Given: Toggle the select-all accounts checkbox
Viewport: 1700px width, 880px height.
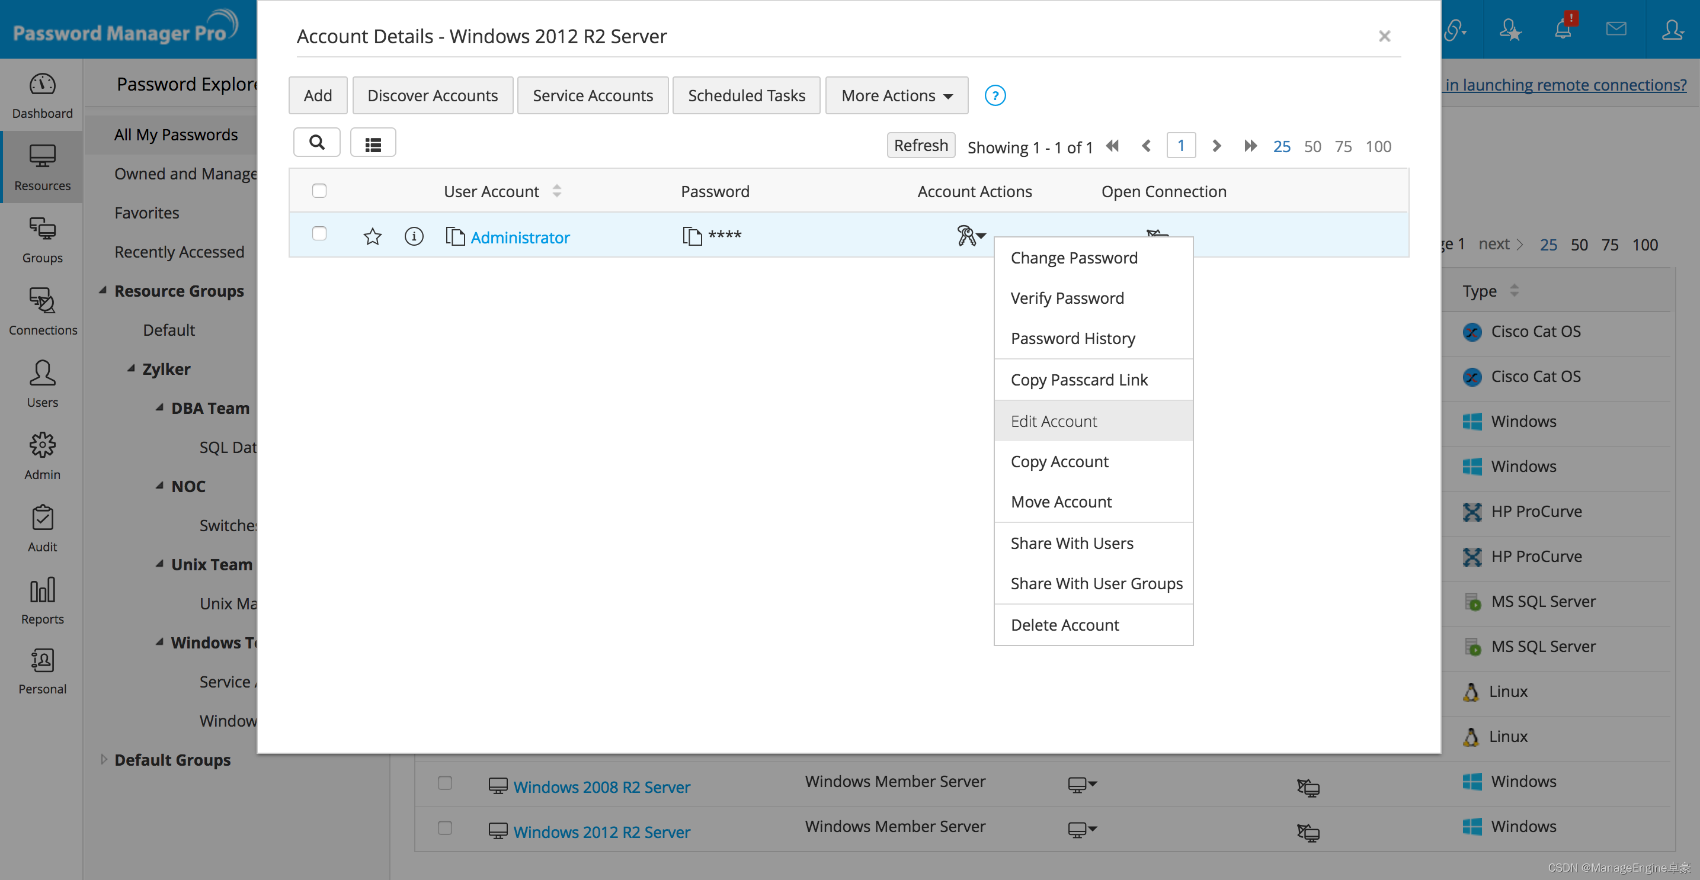Looking at the screenshot, I should (319, 191).
